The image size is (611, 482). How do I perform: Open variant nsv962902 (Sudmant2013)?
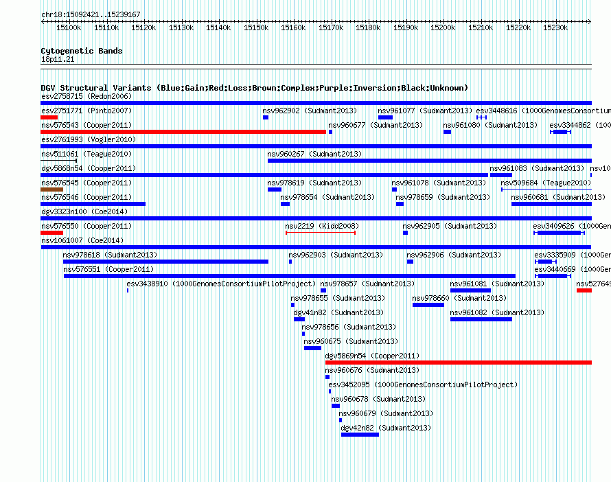(x=310, y=111)
